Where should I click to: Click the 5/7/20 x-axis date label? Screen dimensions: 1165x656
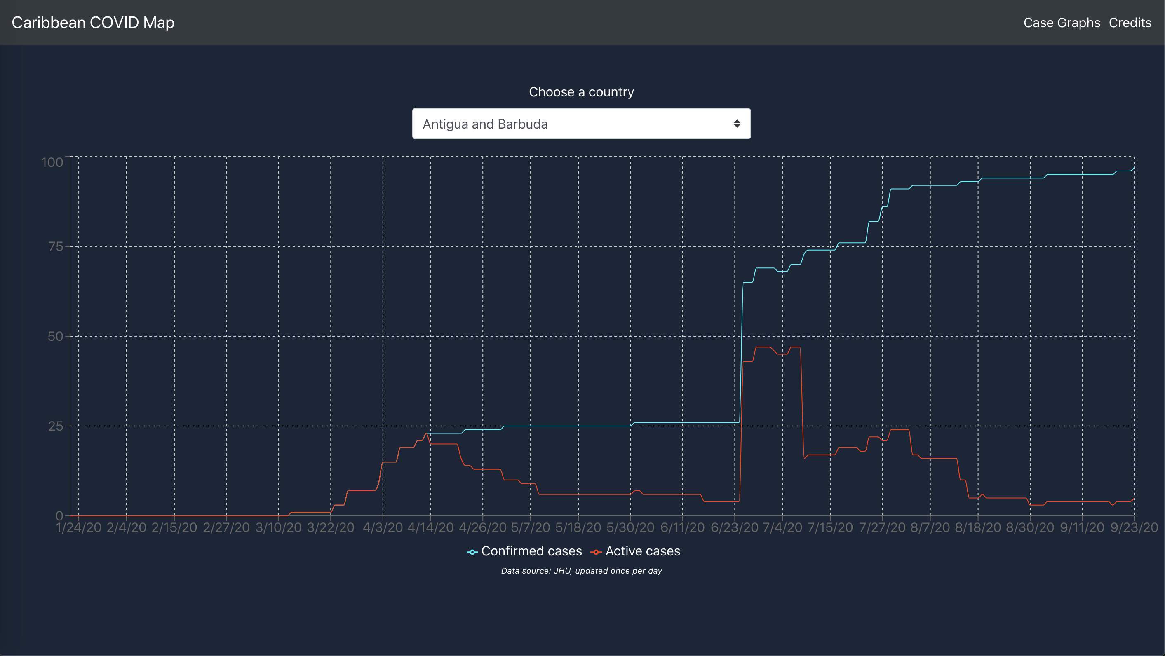[531, 527]
